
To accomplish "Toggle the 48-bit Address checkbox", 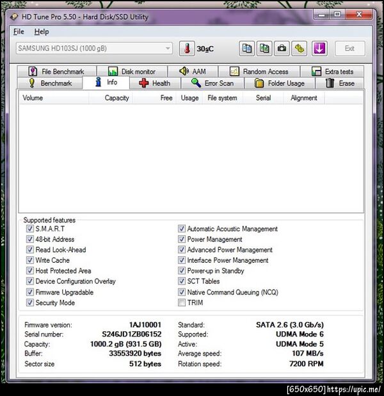I will click(x=30, y=239).
